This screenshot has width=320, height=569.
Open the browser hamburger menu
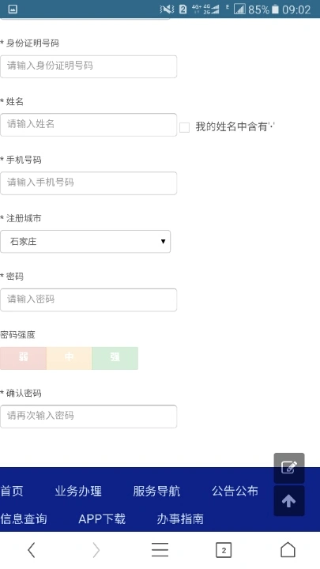click(160, 550)
